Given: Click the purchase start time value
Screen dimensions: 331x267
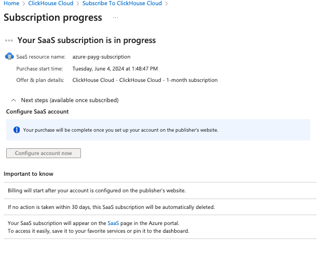Looking at the screenshot, I should [x=115, y=68].
